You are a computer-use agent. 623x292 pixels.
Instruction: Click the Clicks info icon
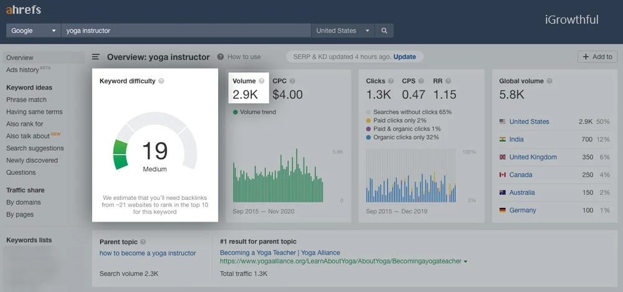[391, 81]
